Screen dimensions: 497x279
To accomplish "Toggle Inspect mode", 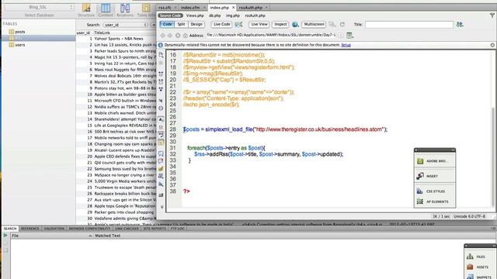I will click(280, 24).
